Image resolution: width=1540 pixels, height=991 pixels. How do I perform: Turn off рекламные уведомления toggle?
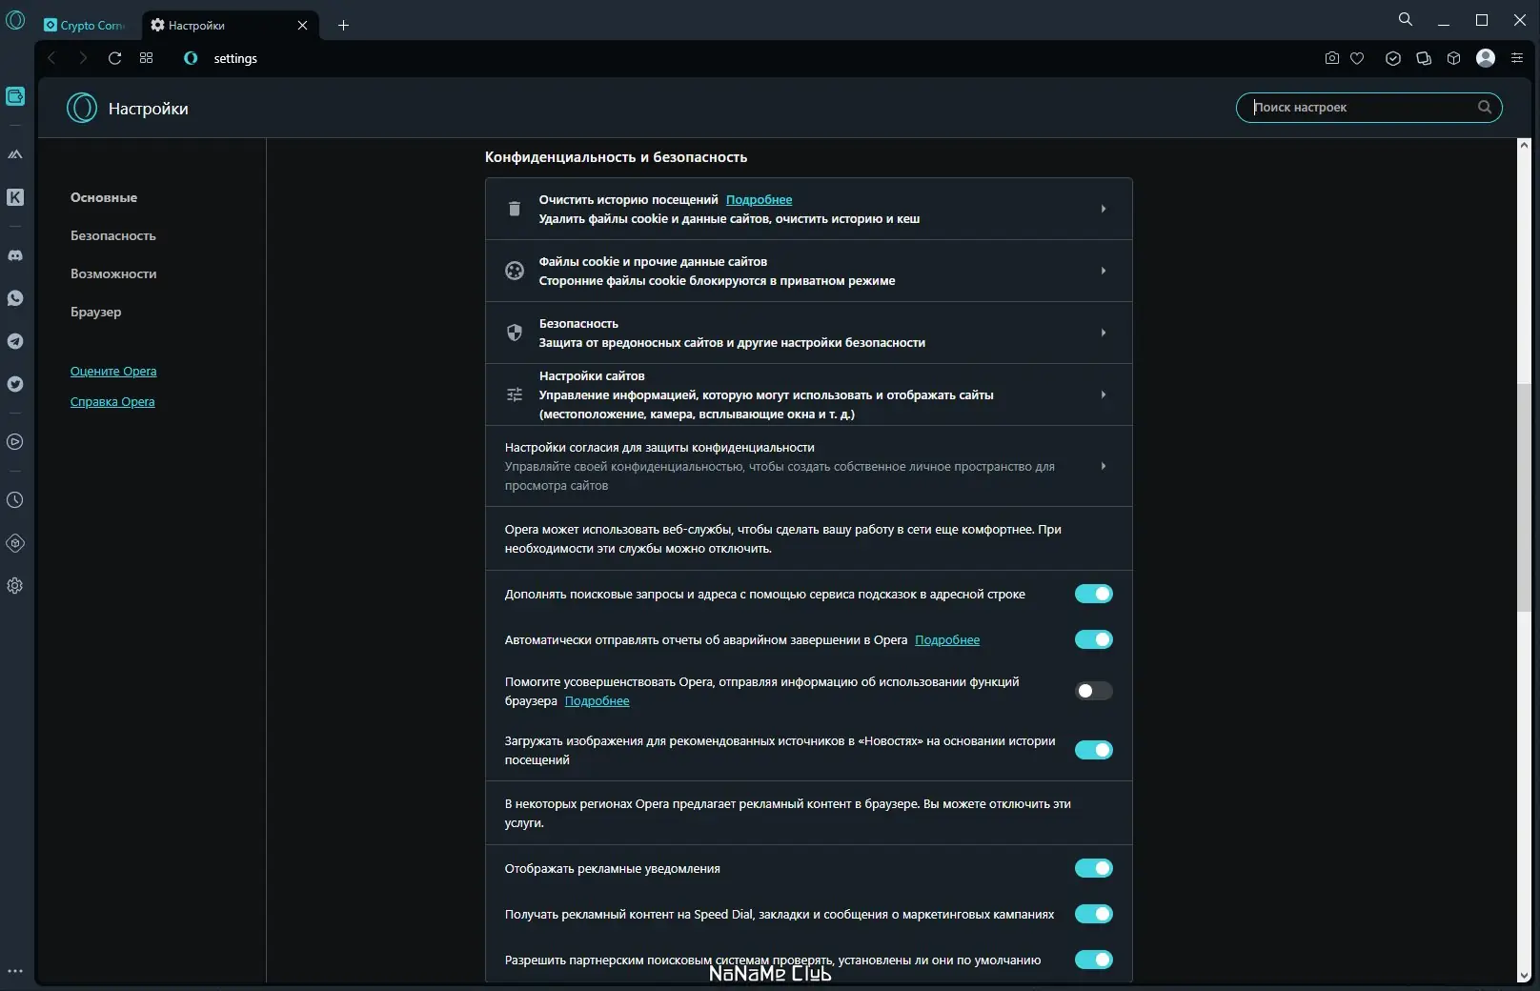coord(1093,868)
